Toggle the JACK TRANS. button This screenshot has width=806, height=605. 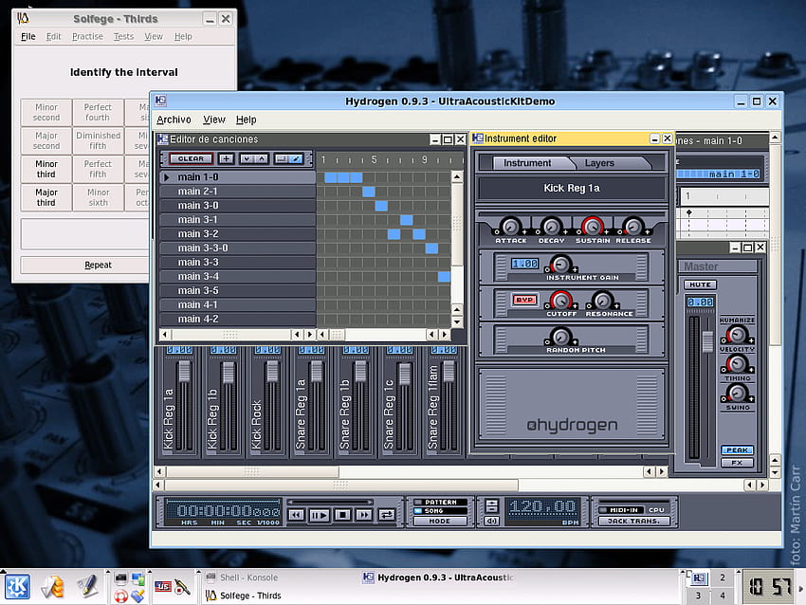point(633,522)
